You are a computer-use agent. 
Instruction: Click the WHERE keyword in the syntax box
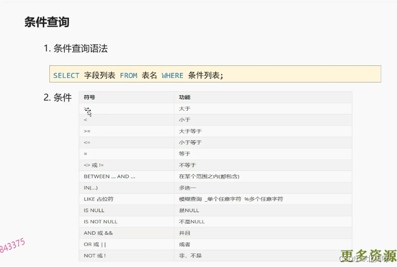point(172,75)
